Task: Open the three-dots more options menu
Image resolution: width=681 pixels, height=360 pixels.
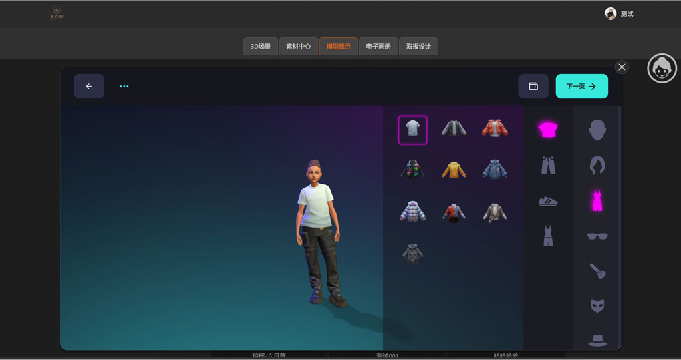Action: tap(124, 86)
